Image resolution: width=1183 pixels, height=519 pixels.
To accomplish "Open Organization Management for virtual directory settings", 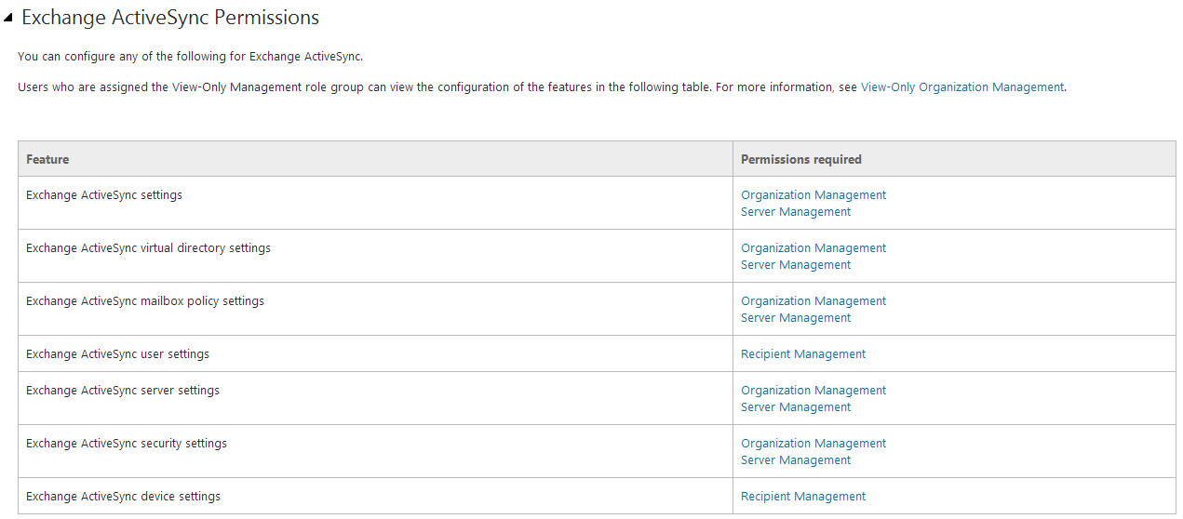I will coord(813,248).
